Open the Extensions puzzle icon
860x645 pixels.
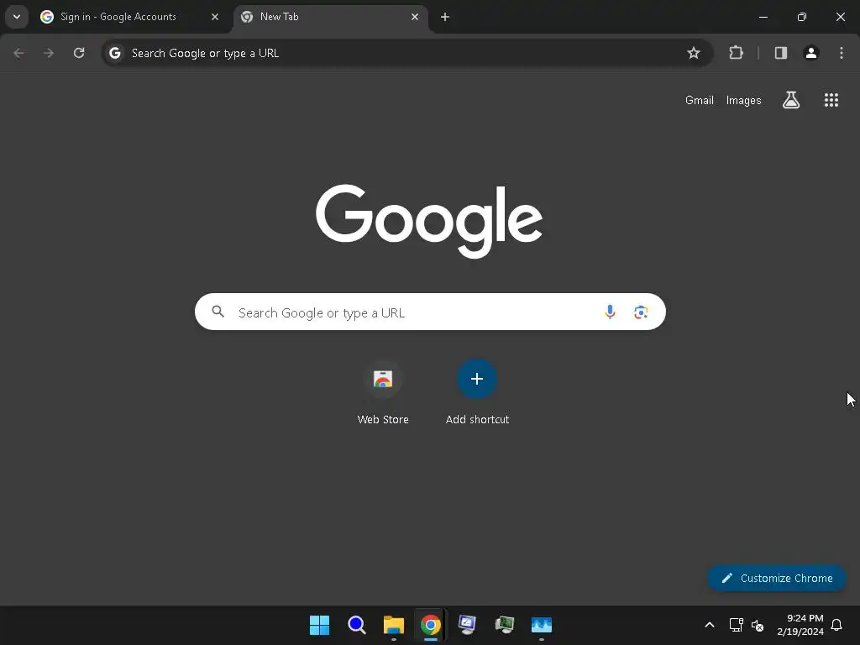(736, 53)
